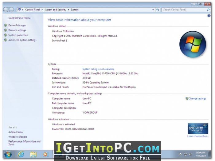Click the Show desktop button
This screenshot has height=161, width=215.
tap(209, 154)
